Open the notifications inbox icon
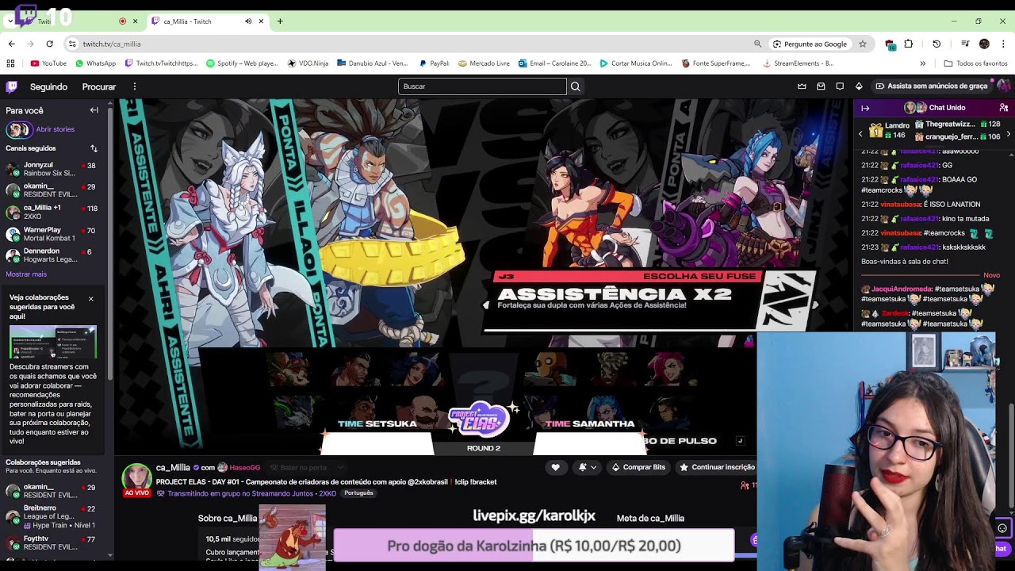Viewport: 1015px width, 571px height. point(821,86)
